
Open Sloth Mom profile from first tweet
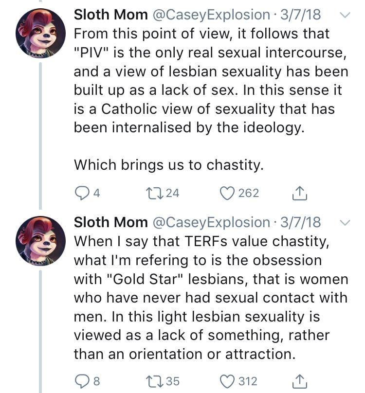(x=110, y=15)
